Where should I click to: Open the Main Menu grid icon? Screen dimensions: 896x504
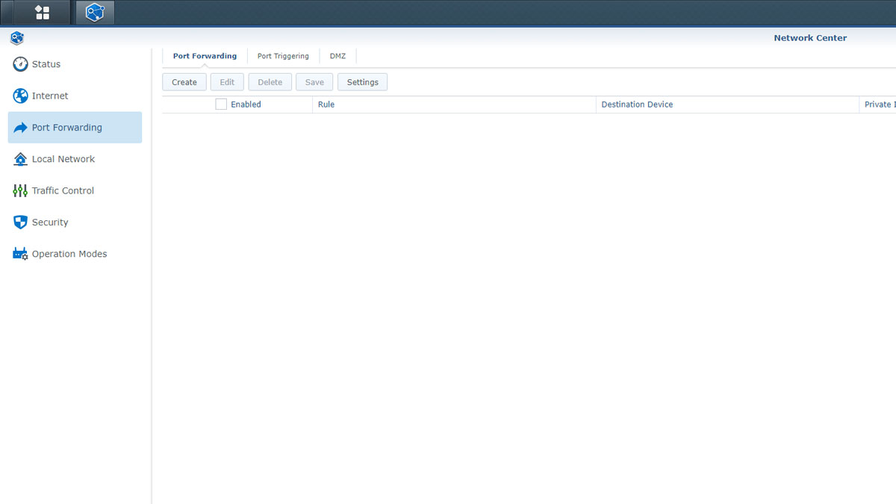[43, 13]
